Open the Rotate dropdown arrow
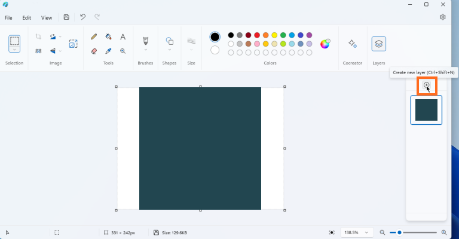The width and height of the screenshot is (459, 239). (60, 36)
